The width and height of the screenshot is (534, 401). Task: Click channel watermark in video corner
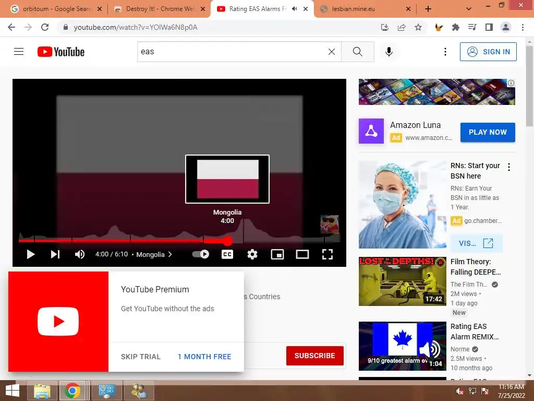coord(330,224)
